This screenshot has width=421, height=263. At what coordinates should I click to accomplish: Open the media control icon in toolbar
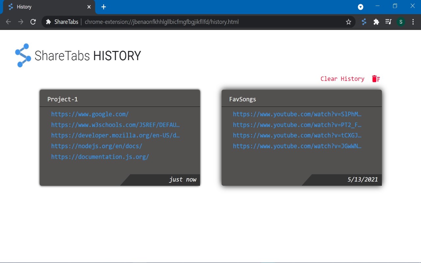[x=388, y=22]
